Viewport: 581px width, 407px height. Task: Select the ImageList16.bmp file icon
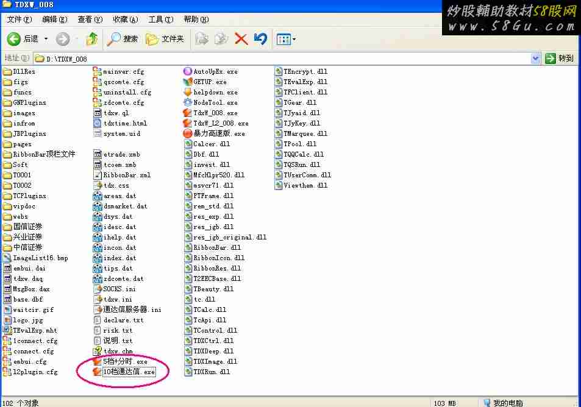coord(7,258)
